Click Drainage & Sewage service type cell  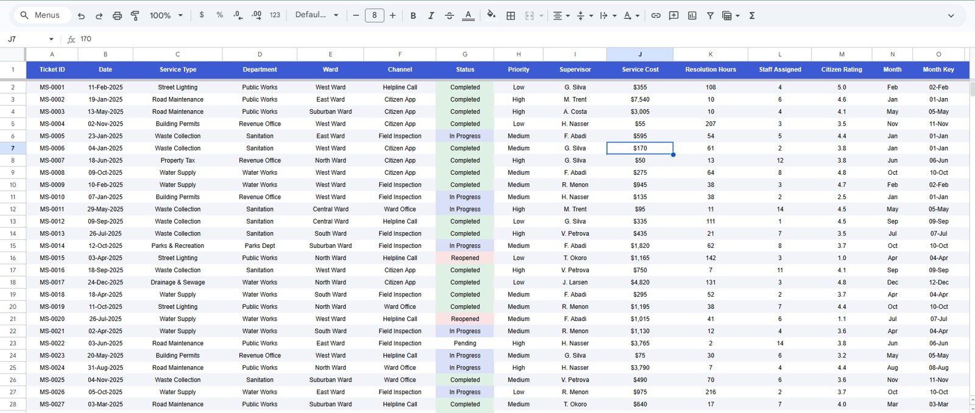178,282
